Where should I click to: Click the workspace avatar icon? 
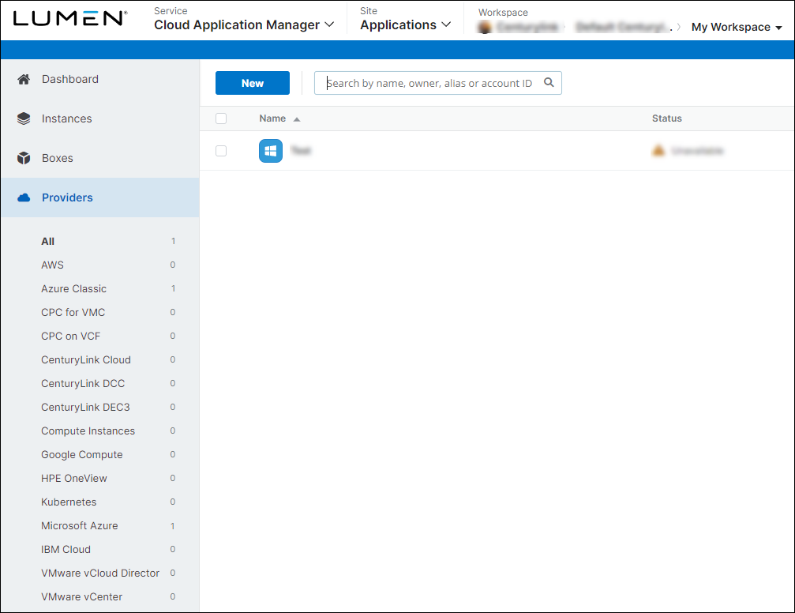tap(485, 27)
